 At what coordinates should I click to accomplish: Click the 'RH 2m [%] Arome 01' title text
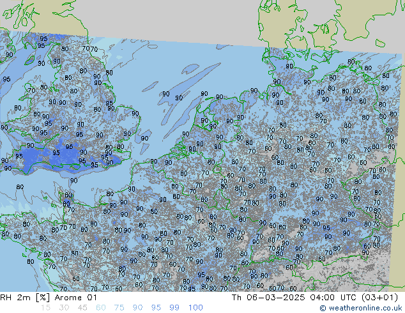click(x=49, y=298)
